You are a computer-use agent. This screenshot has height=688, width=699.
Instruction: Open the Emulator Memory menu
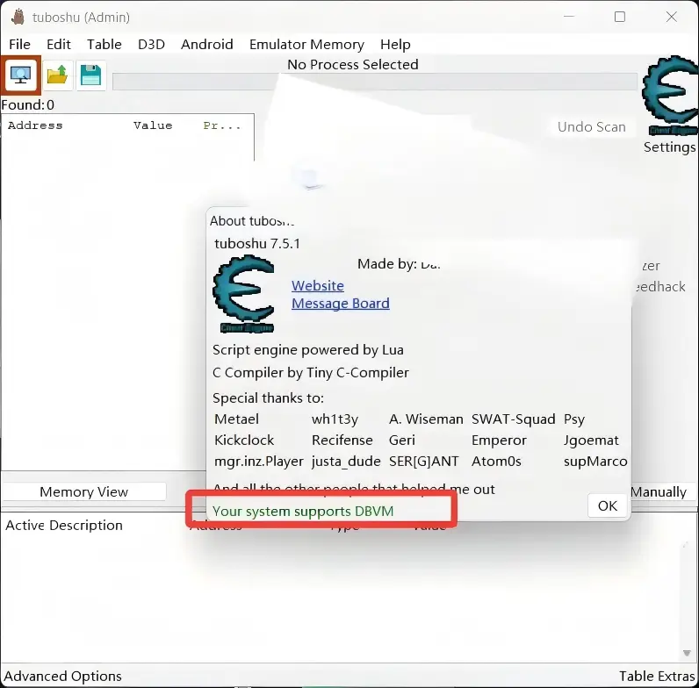pos(306,45)
